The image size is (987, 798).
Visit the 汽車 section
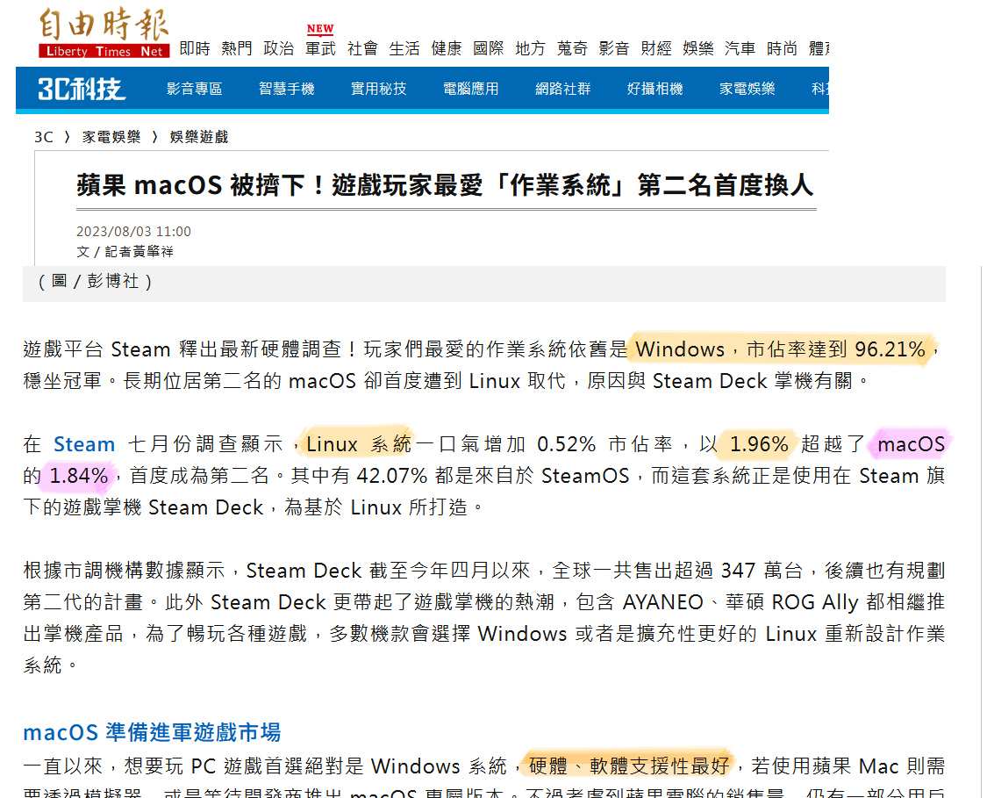740,48
